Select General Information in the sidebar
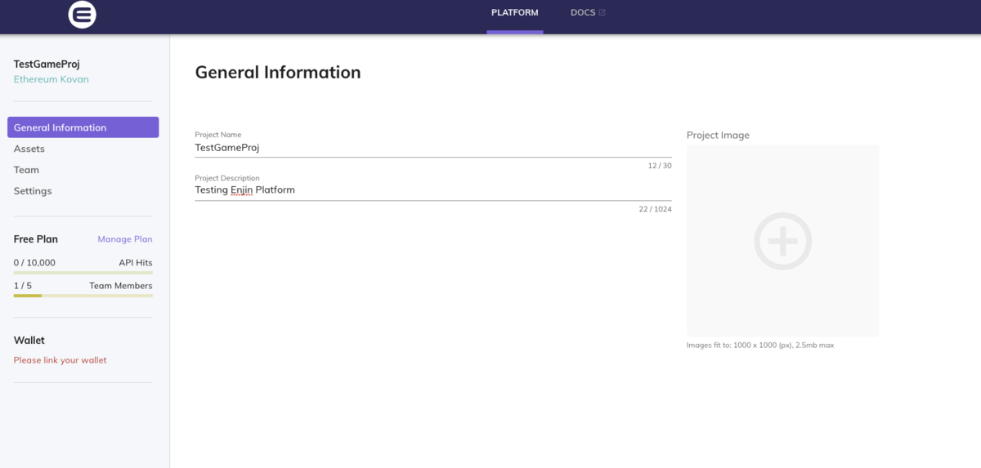The image size is (981, 468). (x=83, y=127)
